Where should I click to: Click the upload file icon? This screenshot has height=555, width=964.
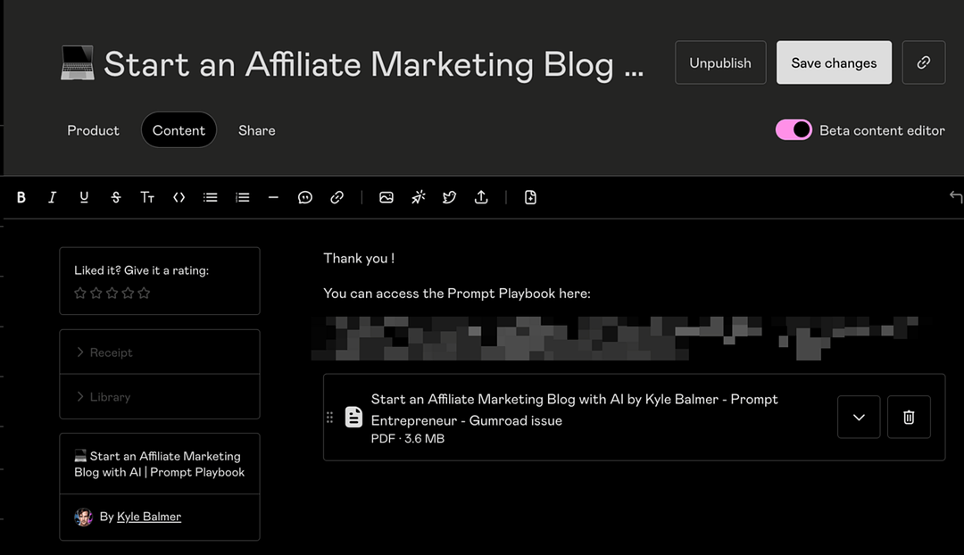(x=481, y=197)
